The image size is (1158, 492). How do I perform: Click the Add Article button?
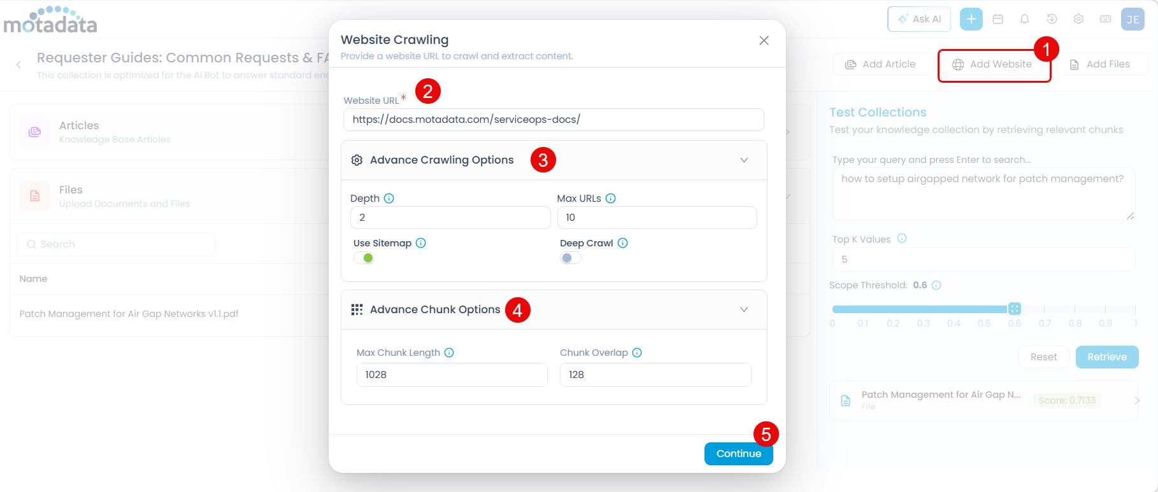882,64
